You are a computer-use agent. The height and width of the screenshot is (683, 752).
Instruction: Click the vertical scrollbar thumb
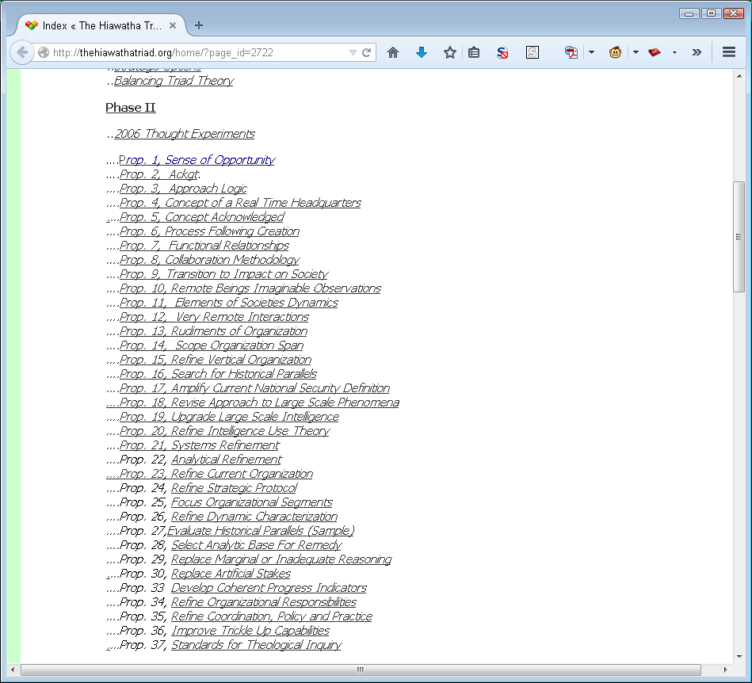739,236
